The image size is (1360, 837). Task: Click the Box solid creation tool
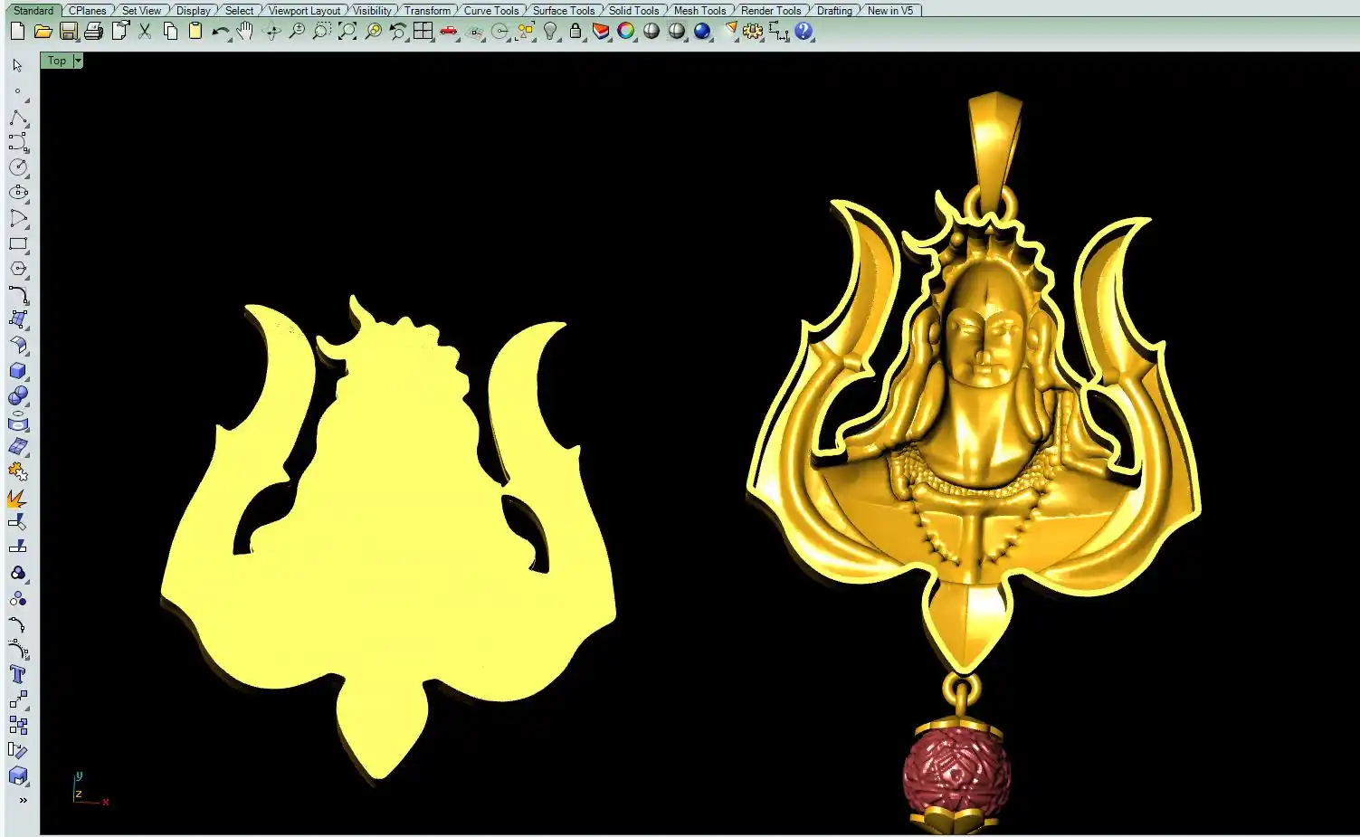coord(17,371)
